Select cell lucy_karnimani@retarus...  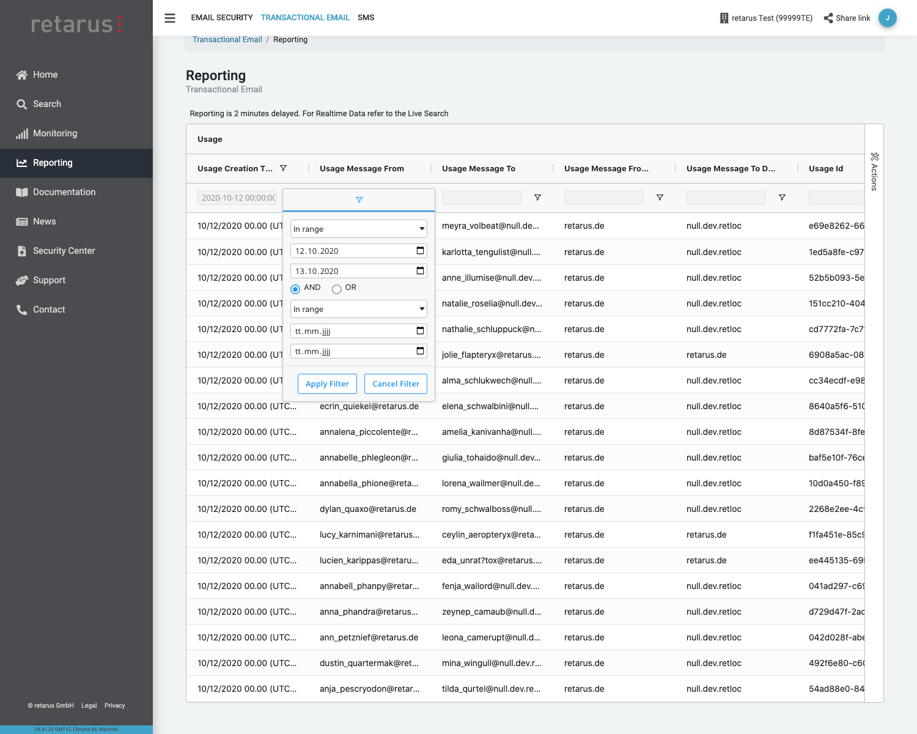point(370,535)
